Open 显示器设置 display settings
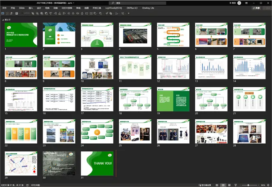Viewport: 272px width, 187px height. 205,185
